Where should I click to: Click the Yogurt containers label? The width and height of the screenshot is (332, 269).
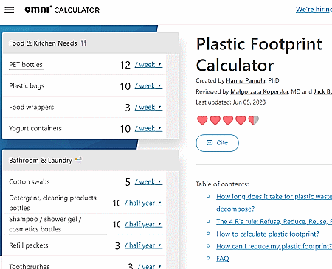[x=35, y=128]
